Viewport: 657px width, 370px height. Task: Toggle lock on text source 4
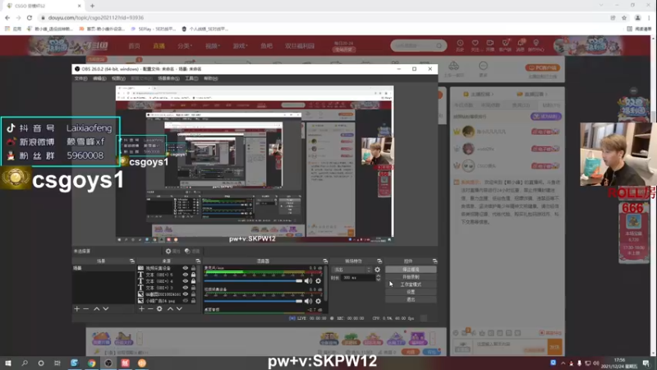click(x=193, y=281)
